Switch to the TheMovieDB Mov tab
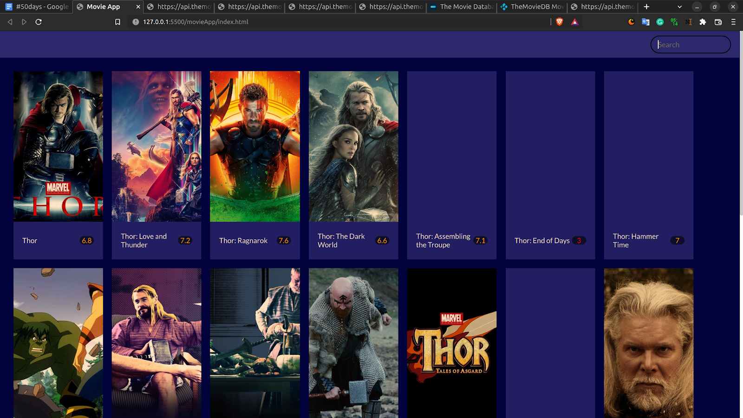 click(x=533, y=7)
